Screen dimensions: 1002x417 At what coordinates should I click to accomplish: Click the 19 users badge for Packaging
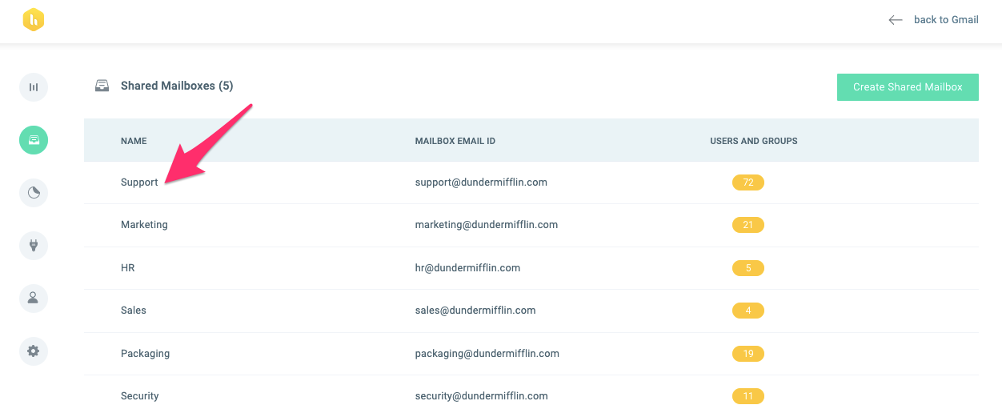coord(748,354)
